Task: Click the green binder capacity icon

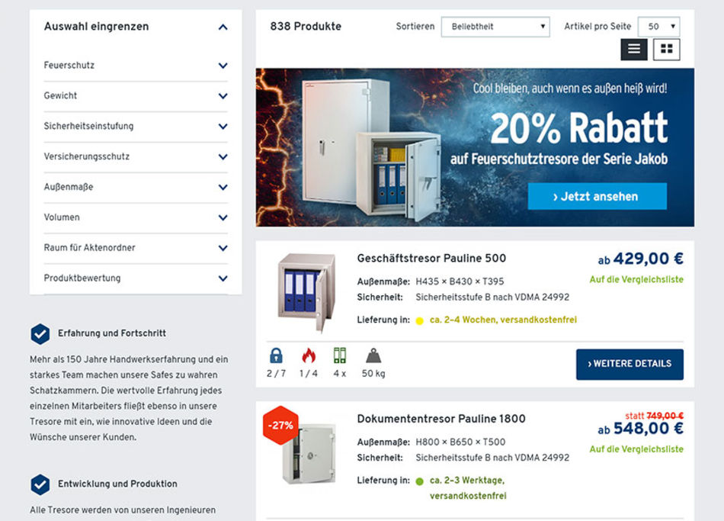Action: pyautogui.click(x=339, y=355)
